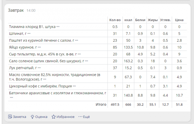
Task: Open the Ещё more options menu
Action: (84, 117)
